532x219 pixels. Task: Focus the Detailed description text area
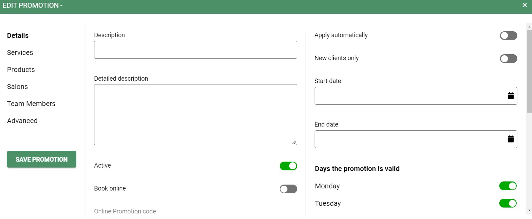195,114
